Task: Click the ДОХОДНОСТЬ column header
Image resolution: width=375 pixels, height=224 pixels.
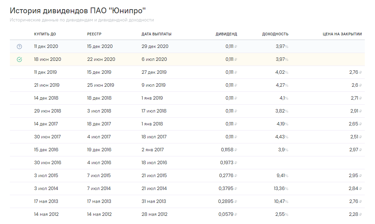Action: click(x=275, y=34)
